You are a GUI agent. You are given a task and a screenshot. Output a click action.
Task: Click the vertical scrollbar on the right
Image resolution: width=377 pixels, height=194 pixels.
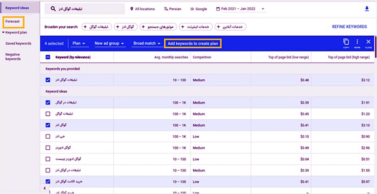pyautogui.click(x=375, y=47)
